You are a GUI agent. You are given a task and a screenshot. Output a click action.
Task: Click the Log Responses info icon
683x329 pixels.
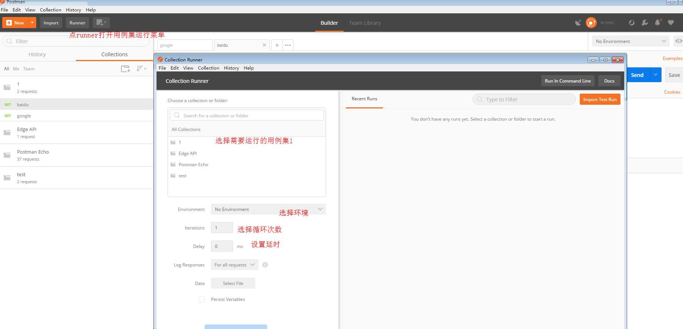pos(265,265)
